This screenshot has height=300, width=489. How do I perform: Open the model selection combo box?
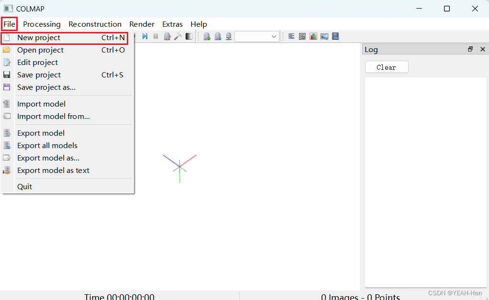point(257,36)
